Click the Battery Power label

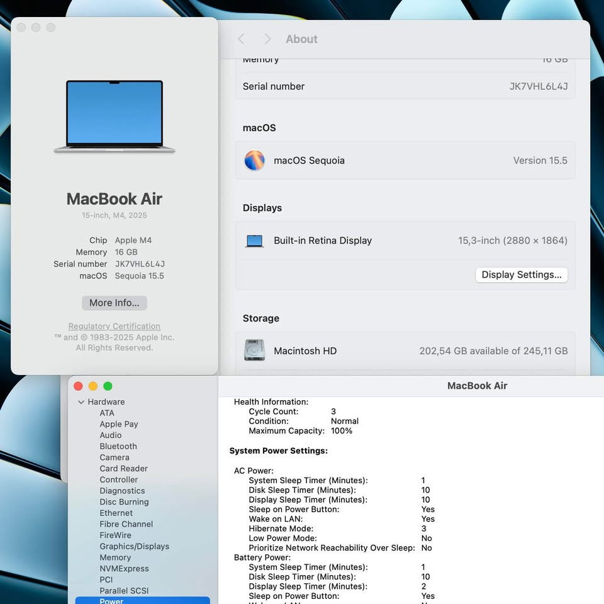[262, 558]
